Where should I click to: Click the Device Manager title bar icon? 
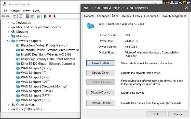[4, 4]
